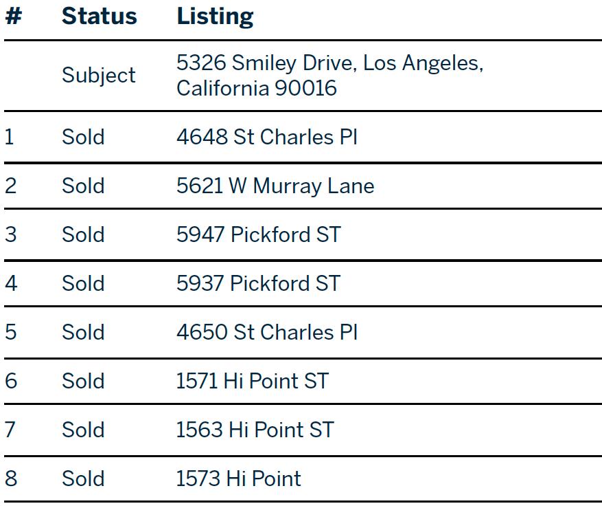Viewport: 602px width, 506px height.
Task: Open the 1563 Hi Point ST listing
Action: tap(255, 430)
